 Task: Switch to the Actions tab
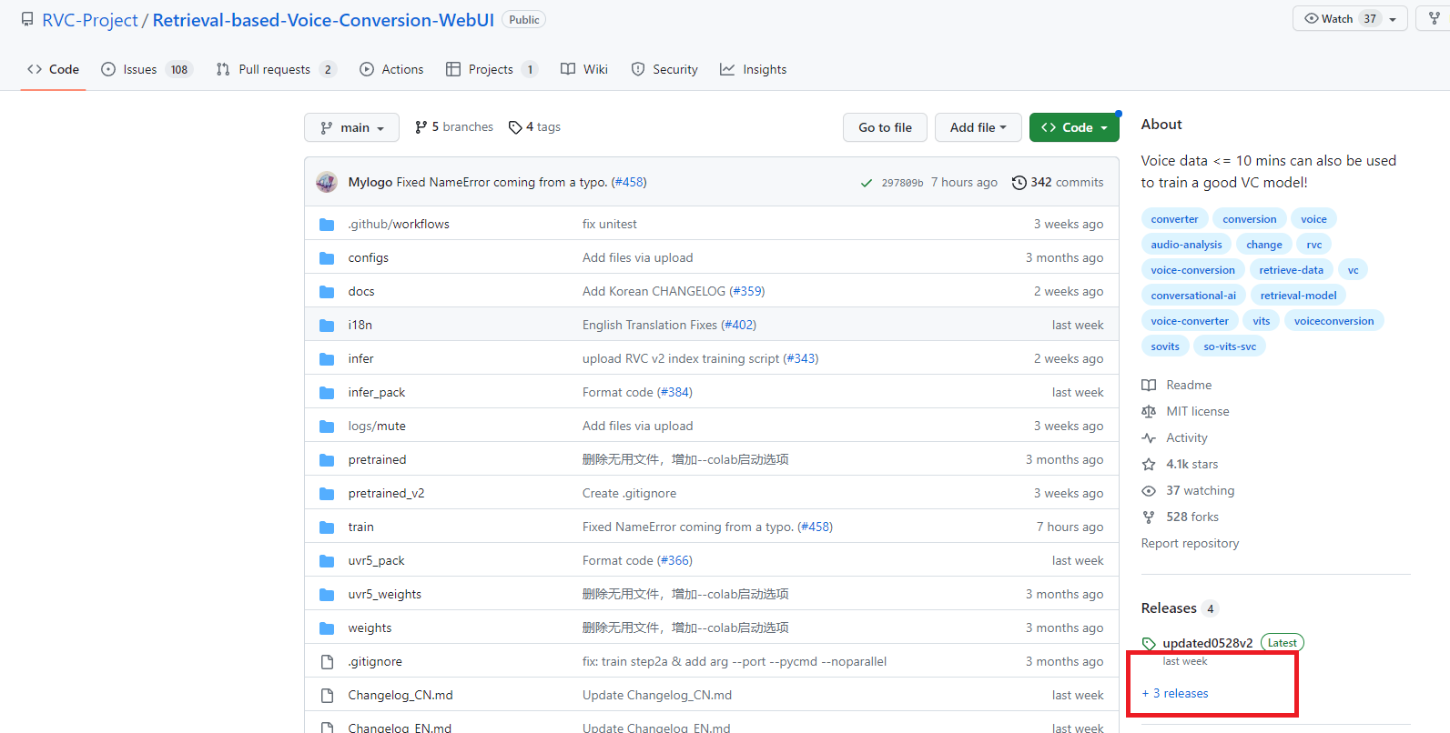point(391,69)
